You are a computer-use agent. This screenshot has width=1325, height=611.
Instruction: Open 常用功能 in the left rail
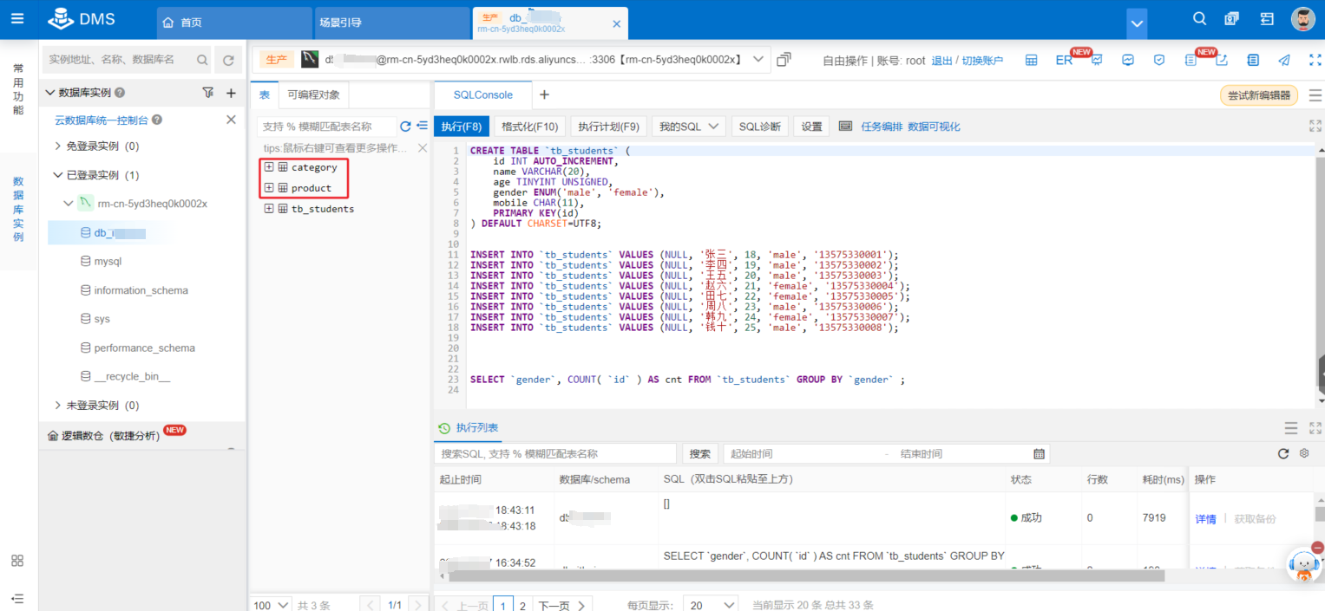(x=18, y=89)
